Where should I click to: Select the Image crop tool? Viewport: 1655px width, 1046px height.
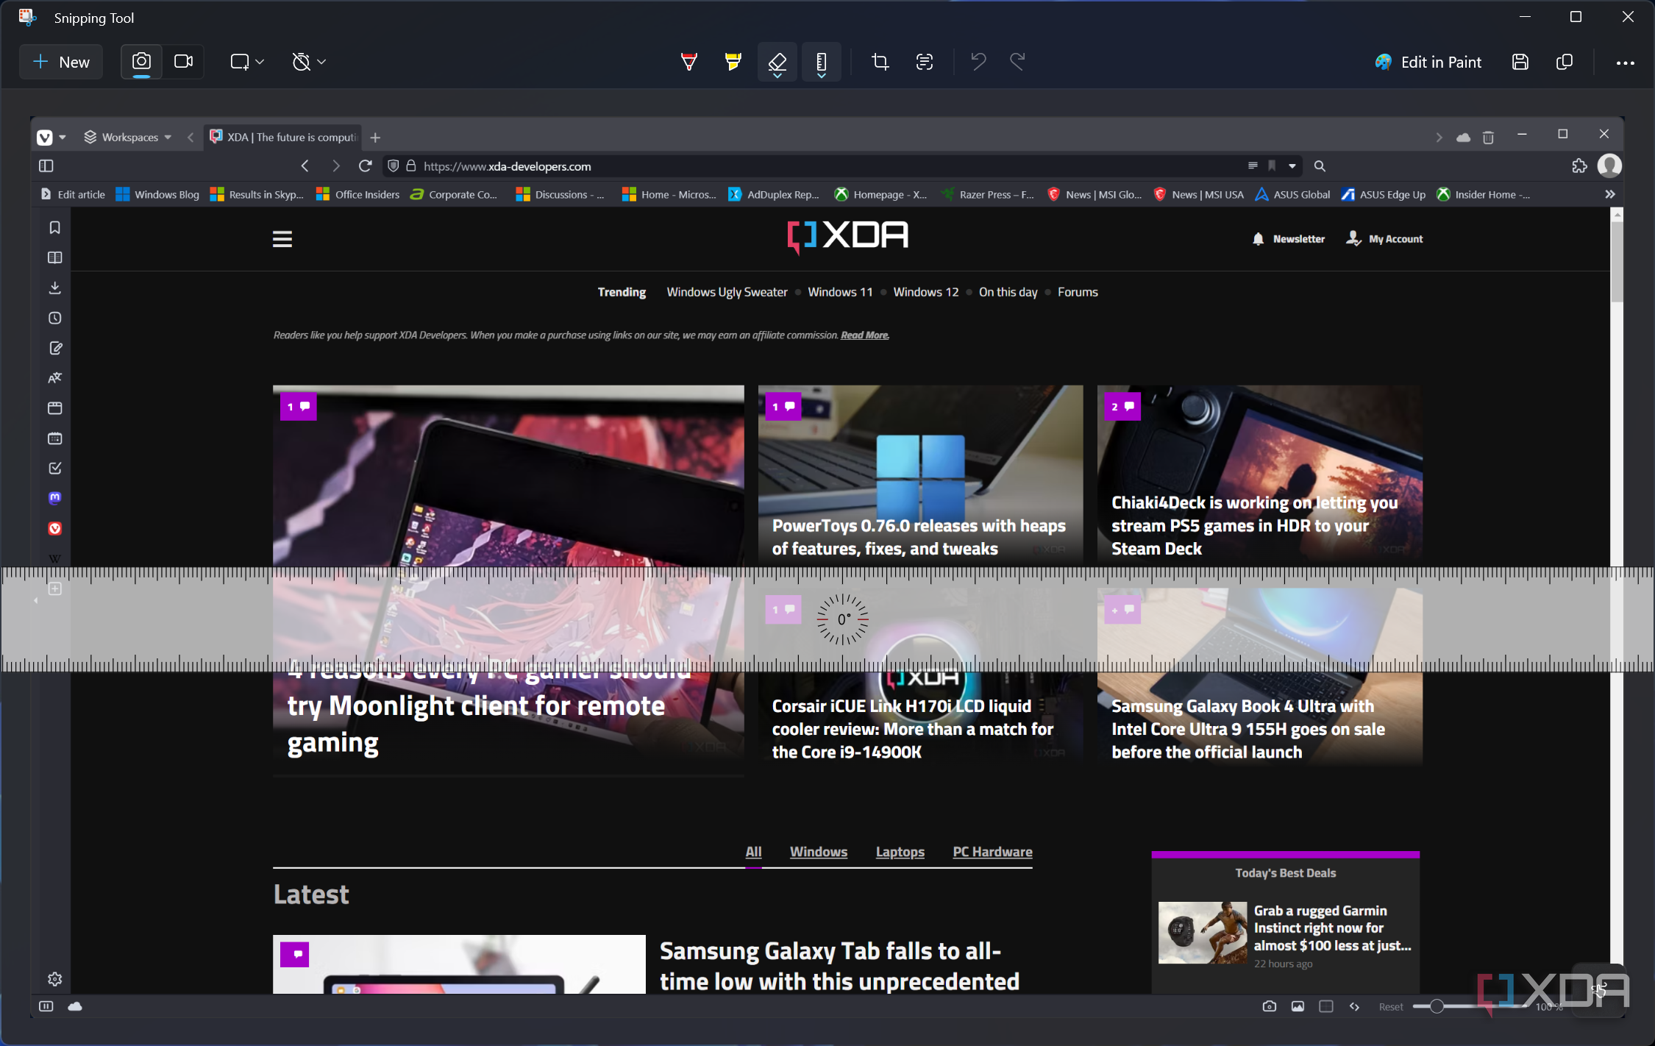click(880, 62)
